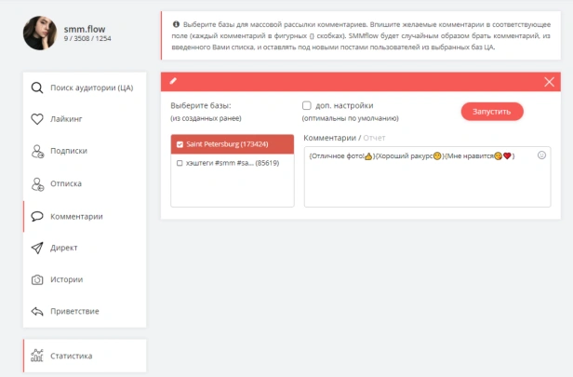The height and width of the screenshot is (377, 573).
Task: Click the Запустить button
Action: pos(492,112)
